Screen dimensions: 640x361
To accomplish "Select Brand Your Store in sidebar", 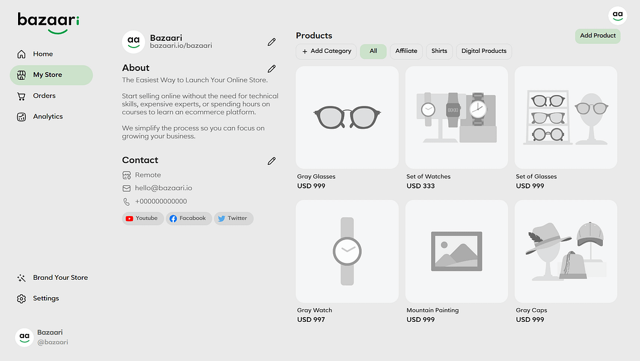I will pos(60,278).
